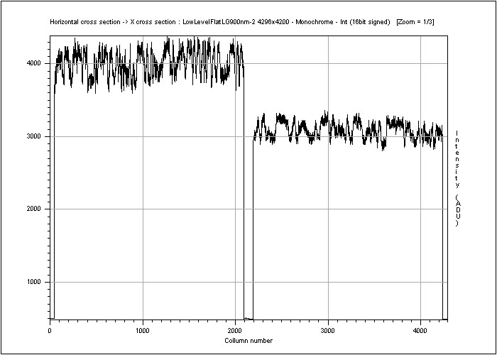Click 'LowLevelFlatLG900nm-2' in the title
The image size is (497, 355).
click(218, 22)
